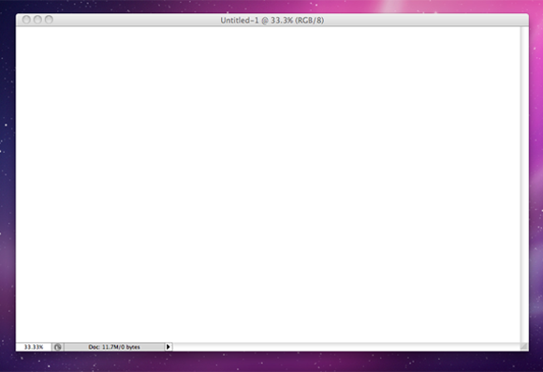Click the Untitled-1 @ 33.3% title text
The width and height of the screenshot is (543, 372).
pyautogui.click(x=272, y=20)
